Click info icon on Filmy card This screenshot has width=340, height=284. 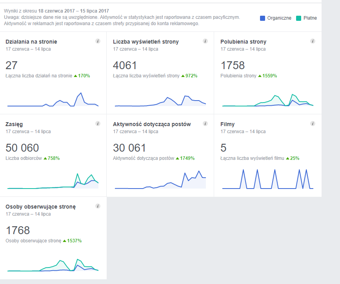coord(313,124)
